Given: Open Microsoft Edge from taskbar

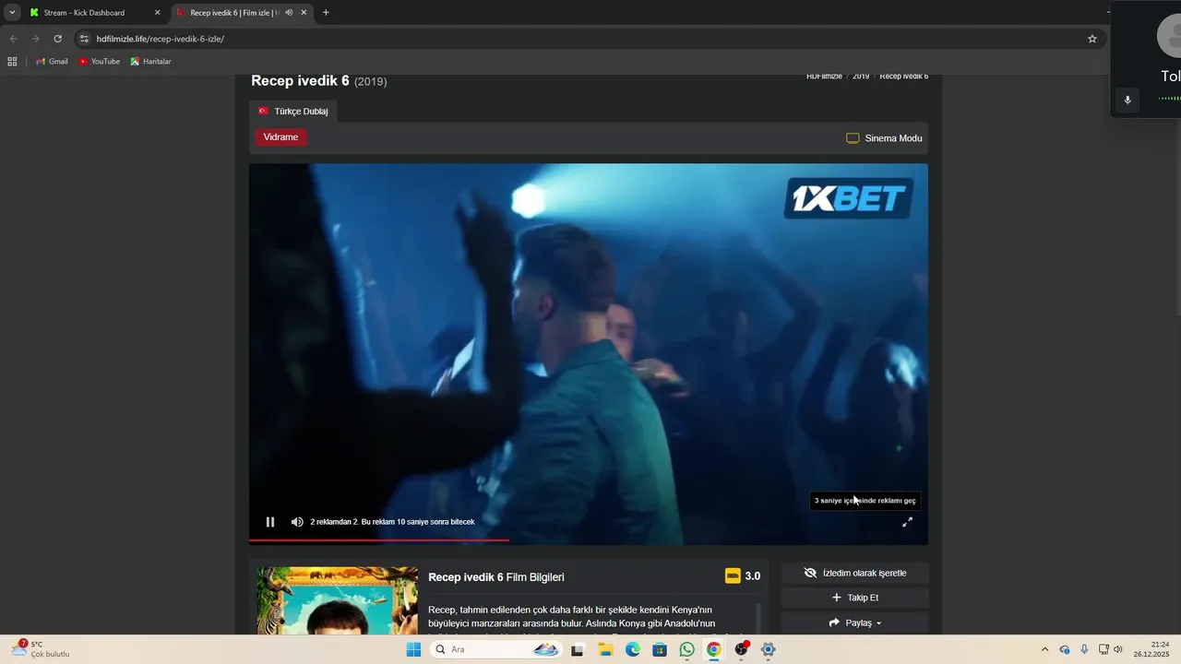Looking at the screenshot, I should tap(633, 649).
